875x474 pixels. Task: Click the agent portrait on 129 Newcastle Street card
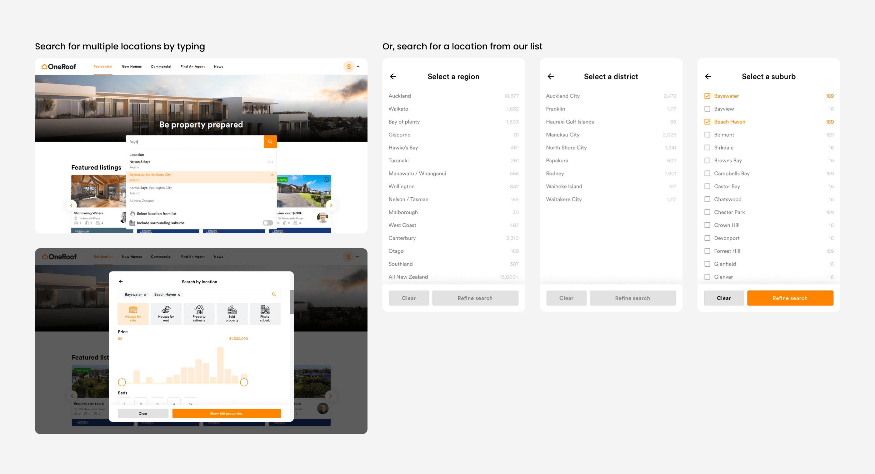tap(322, 218)
